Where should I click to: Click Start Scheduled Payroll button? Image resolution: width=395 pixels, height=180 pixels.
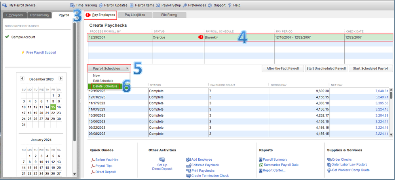[x=371, y=69]
